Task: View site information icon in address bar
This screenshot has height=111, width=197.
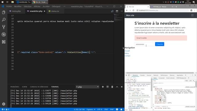Action: pos(138,10)
